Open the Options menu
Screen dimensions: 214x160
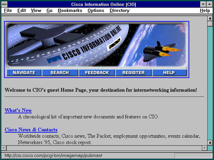[96, 11]
